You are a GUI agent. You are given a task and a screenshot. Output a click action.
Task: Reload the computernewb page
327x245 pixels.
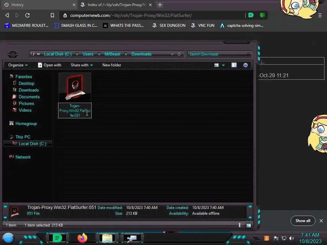coord(27,15)
